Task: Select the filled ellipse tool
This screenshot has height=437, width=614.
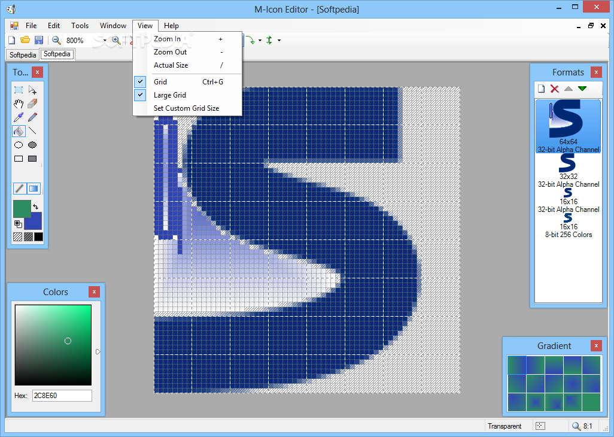Action: click(x=32, y=145)
